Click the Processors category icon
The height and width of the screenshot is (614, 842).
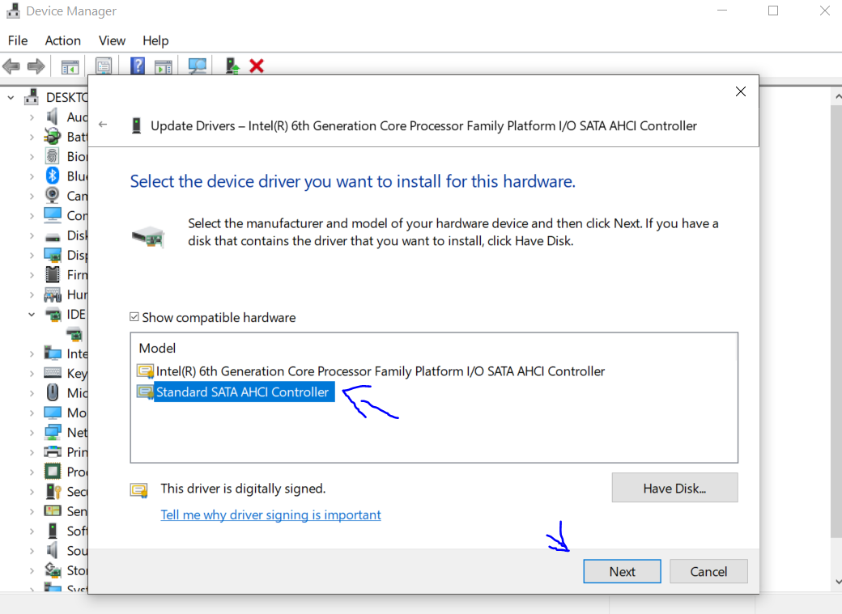click(x=52, y=472)
